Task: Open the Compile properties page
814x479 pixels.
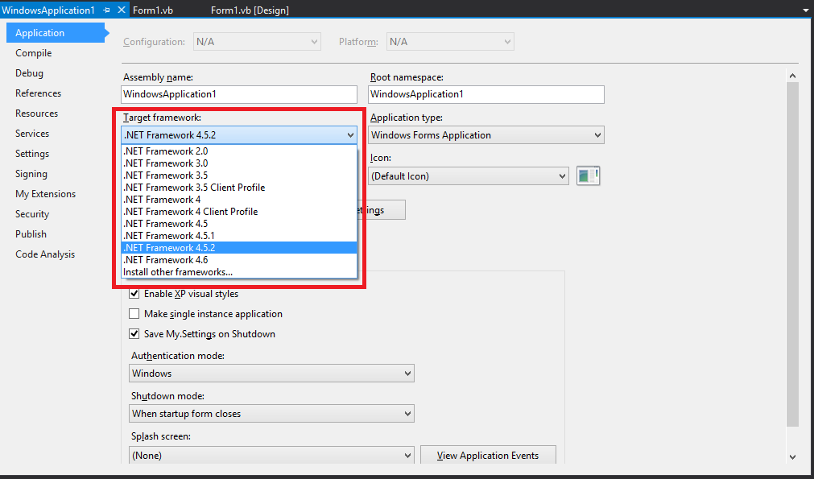Action: [x=33, y=53]
